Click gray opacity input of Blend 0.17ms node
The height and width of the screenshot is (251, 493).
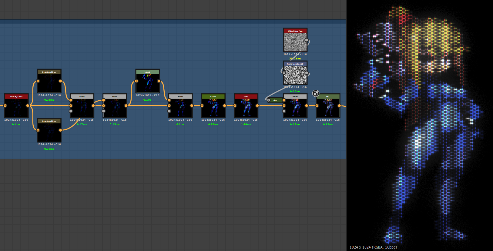coord(71,111)
